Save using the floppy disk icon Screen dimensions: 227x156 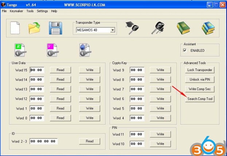pyautogui.click(x=56, y=28)
